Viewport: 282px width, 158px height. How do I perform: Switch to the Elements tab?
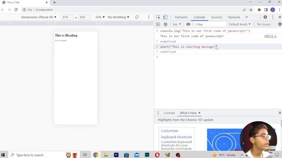click(181, 17)
